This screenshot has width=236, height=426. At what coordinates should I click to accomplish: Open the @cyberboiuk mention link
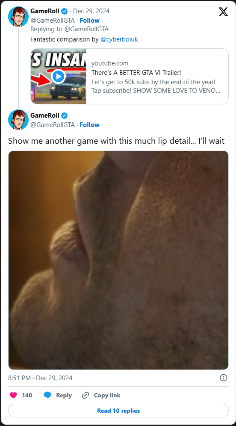pos(119,39)
